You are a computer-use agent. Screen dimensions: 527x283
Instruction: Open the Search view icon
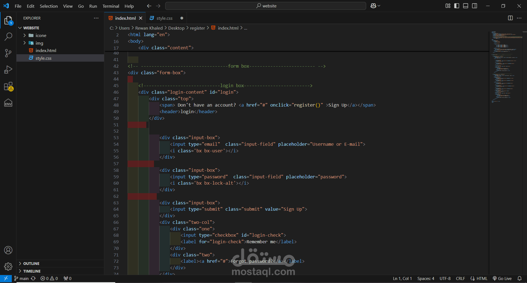pos(8,36)
